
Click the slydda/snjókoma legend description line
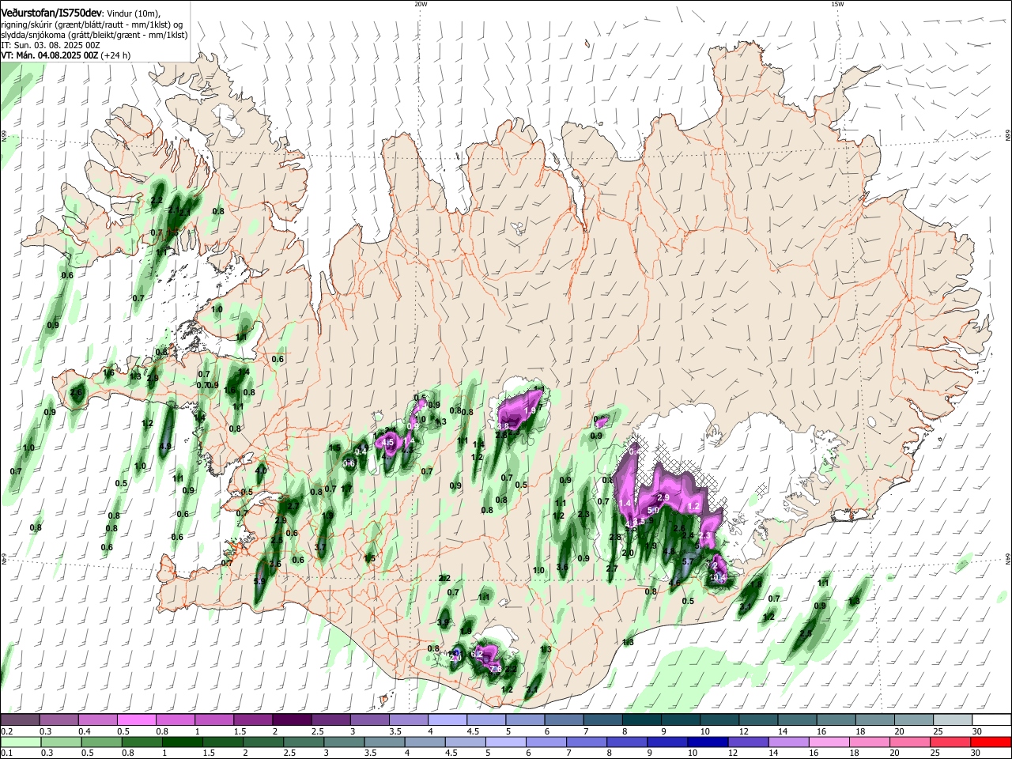point(94,35)
